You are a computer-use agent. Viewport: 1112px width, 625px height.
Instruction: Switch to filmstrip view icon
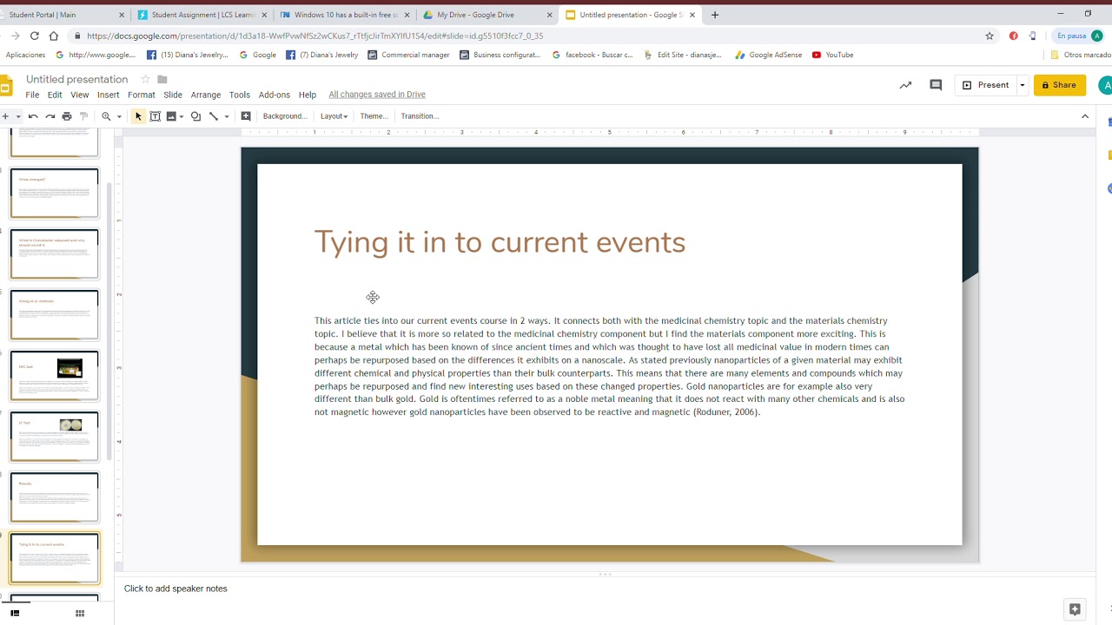coord(15,614)
